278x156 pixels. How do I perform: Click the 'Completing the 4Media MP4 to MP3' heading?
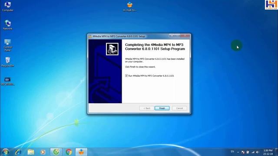point(155,47)
